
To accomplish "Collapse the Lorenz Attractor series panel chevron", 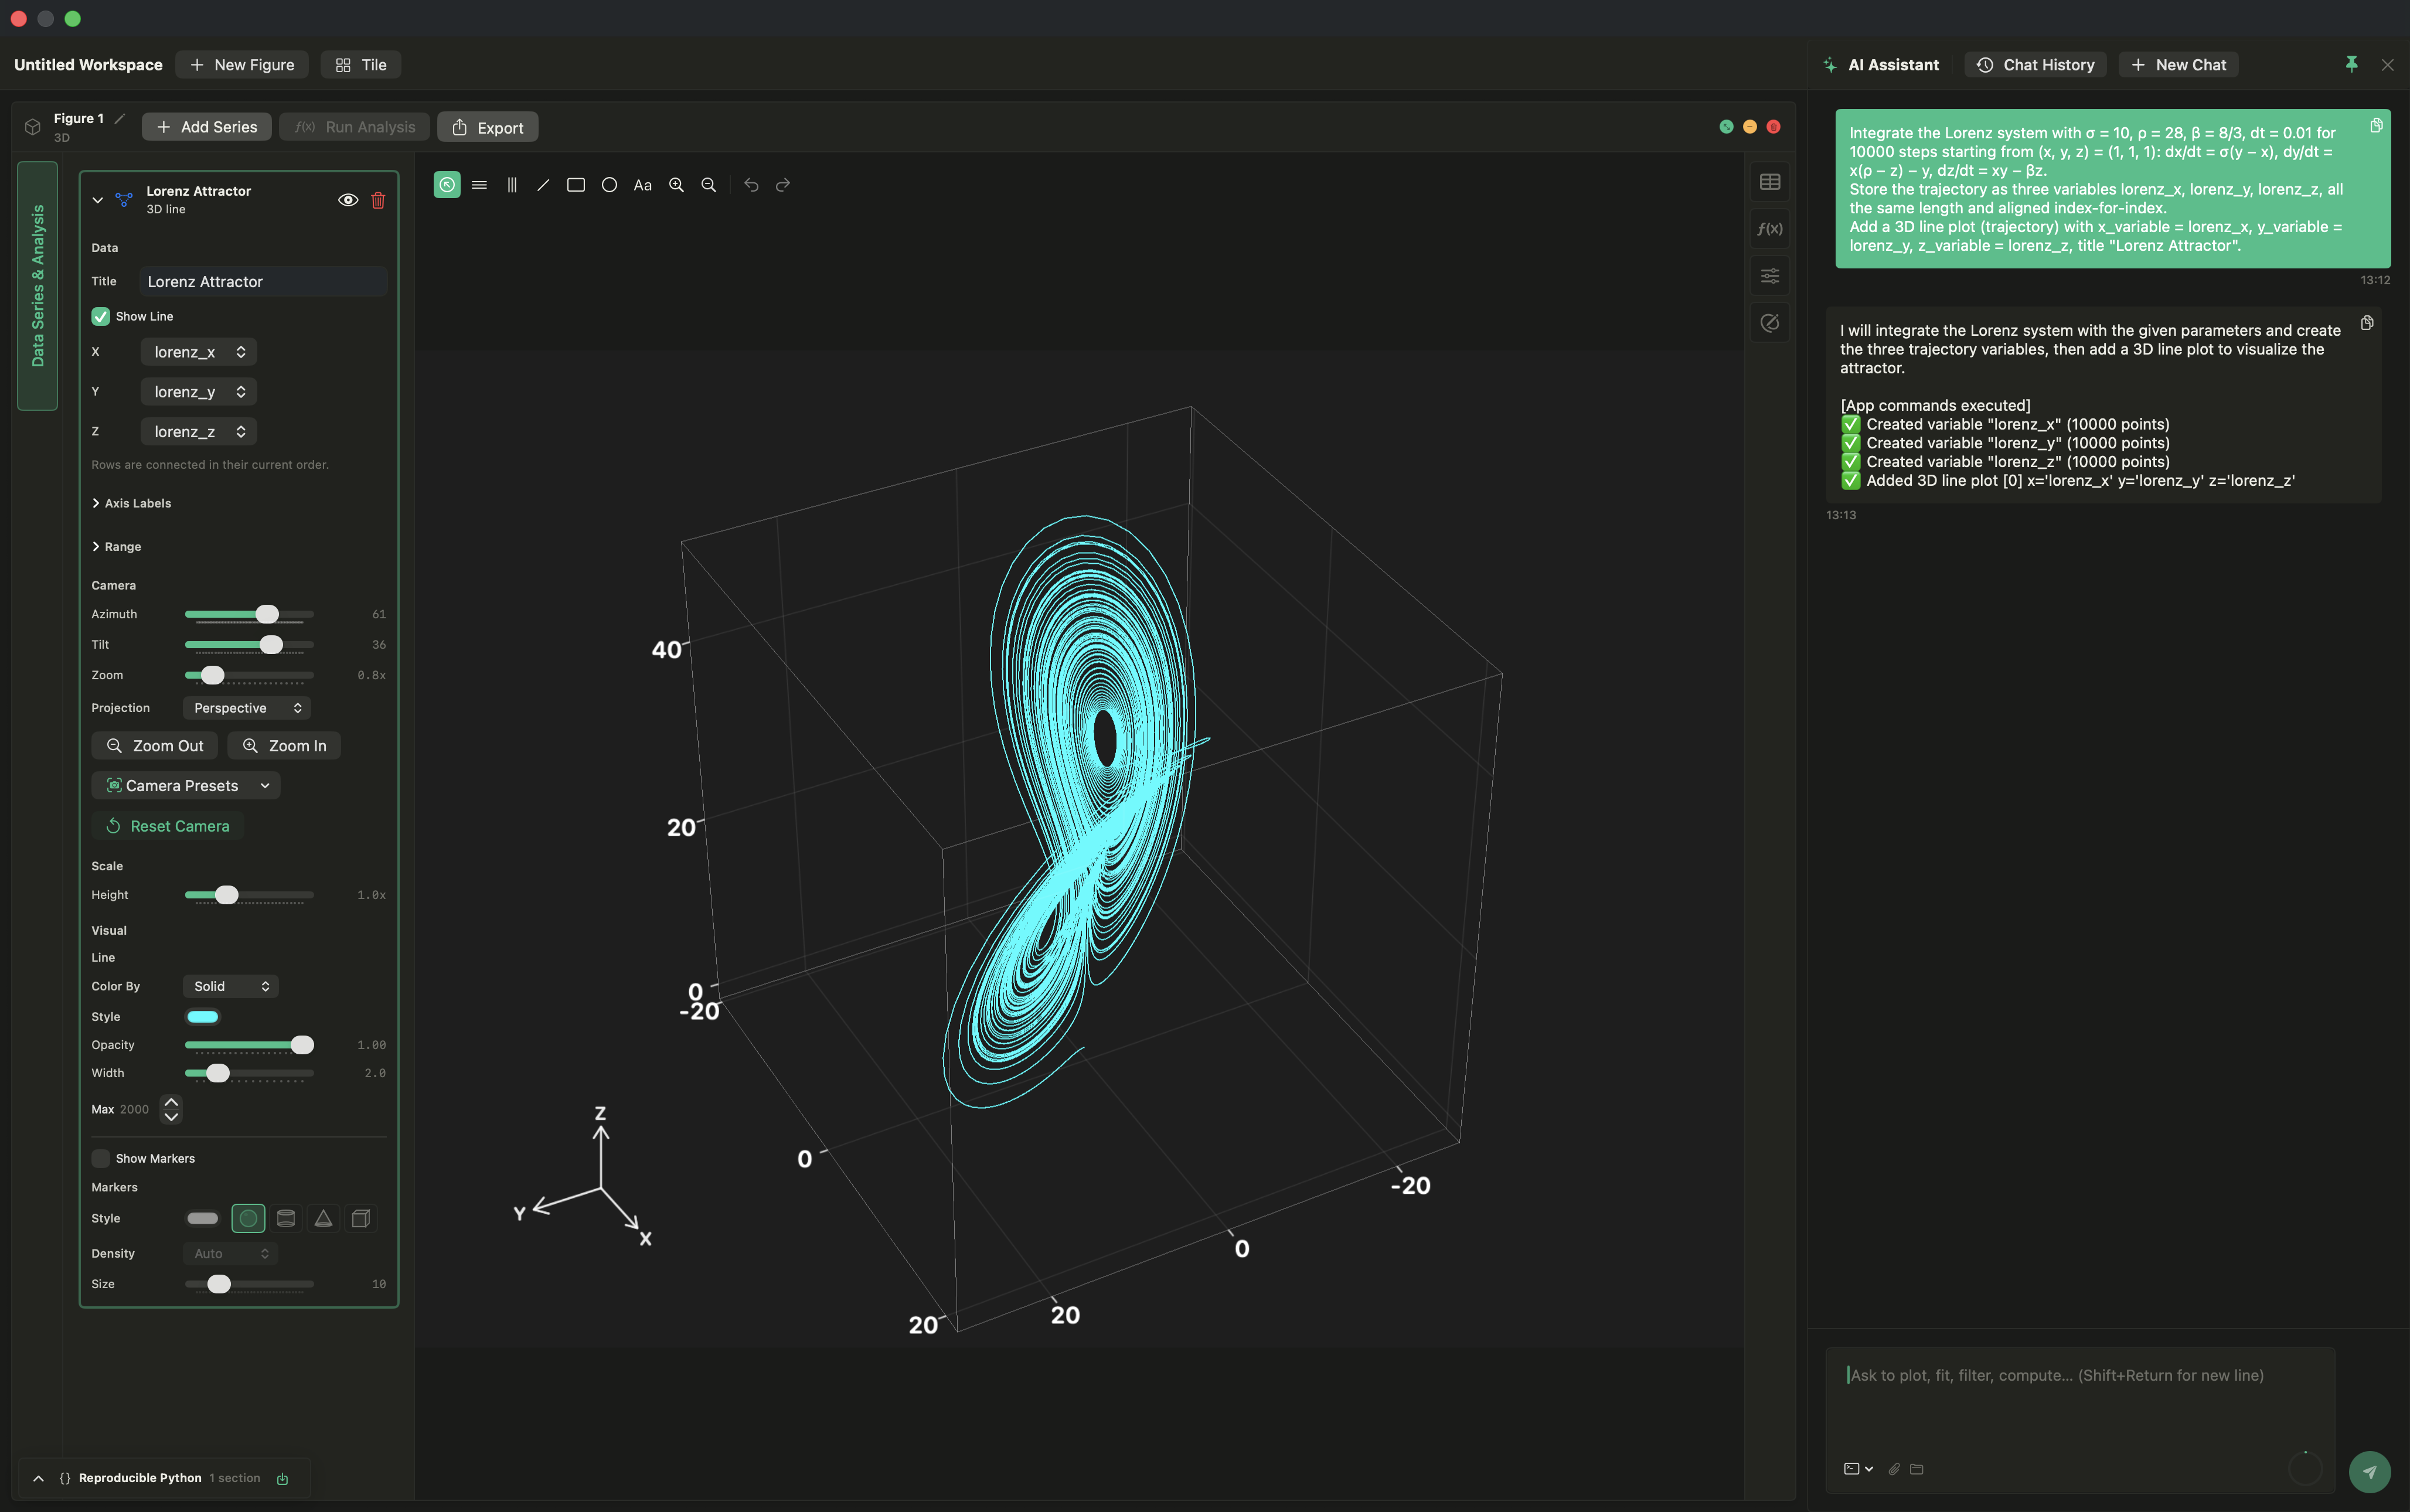I will pyautogui.click(x=98, y=200).
